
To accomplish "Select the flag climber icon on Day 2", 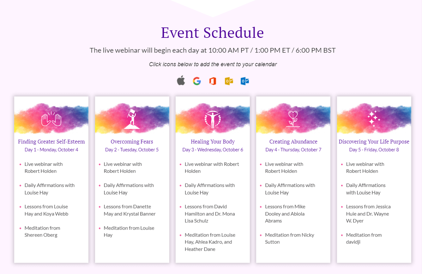I will (x=132, y=119).
